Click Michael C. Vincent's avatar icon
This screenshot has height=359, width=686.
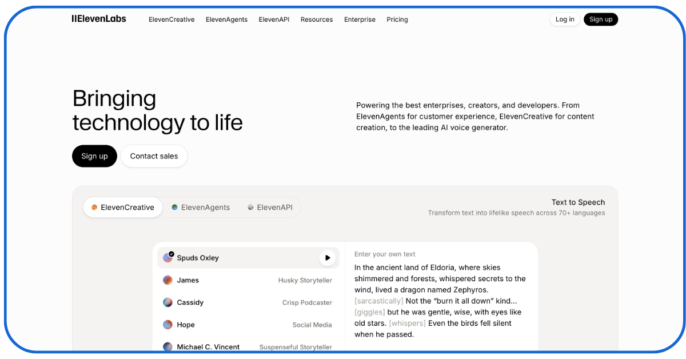[x=167, y=346]
